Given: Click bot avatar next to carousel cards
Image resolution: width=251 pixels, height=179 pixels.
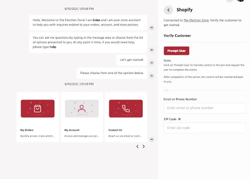Looking at the screenshot, I should [x=152, y=139].
